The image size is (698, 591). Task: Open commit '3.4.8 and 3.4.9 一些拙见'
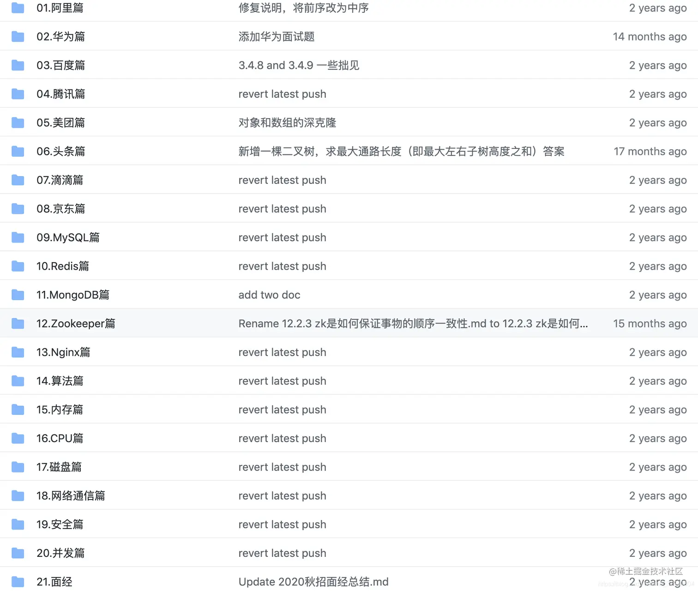[x=299, y=65]
